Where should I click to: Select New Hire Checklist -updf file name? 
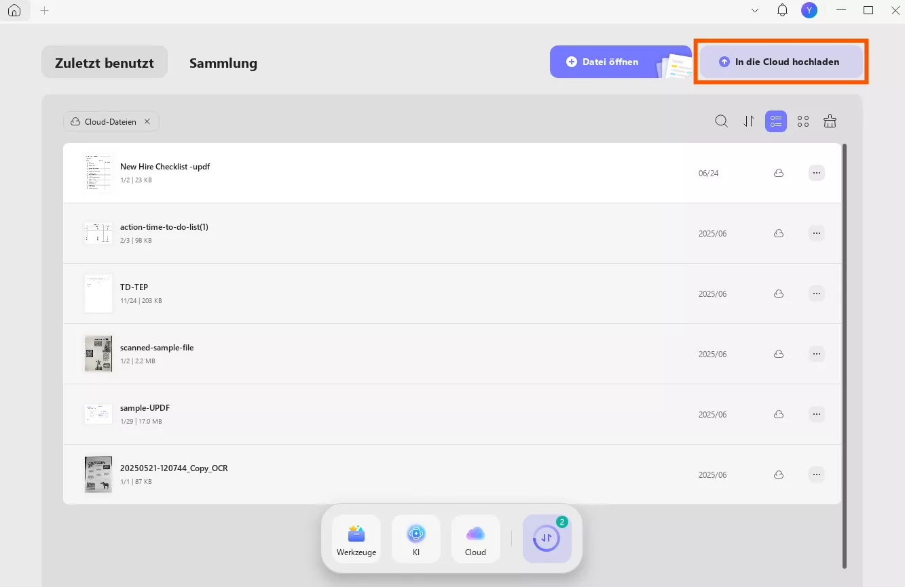[165, 167]
